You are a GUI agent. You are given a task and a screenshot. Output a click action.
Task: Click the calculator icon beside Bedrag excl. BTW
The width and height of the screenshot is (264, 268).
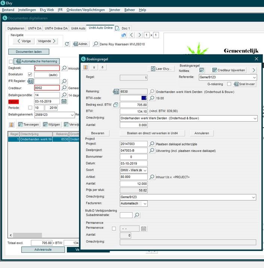point(116,105)
